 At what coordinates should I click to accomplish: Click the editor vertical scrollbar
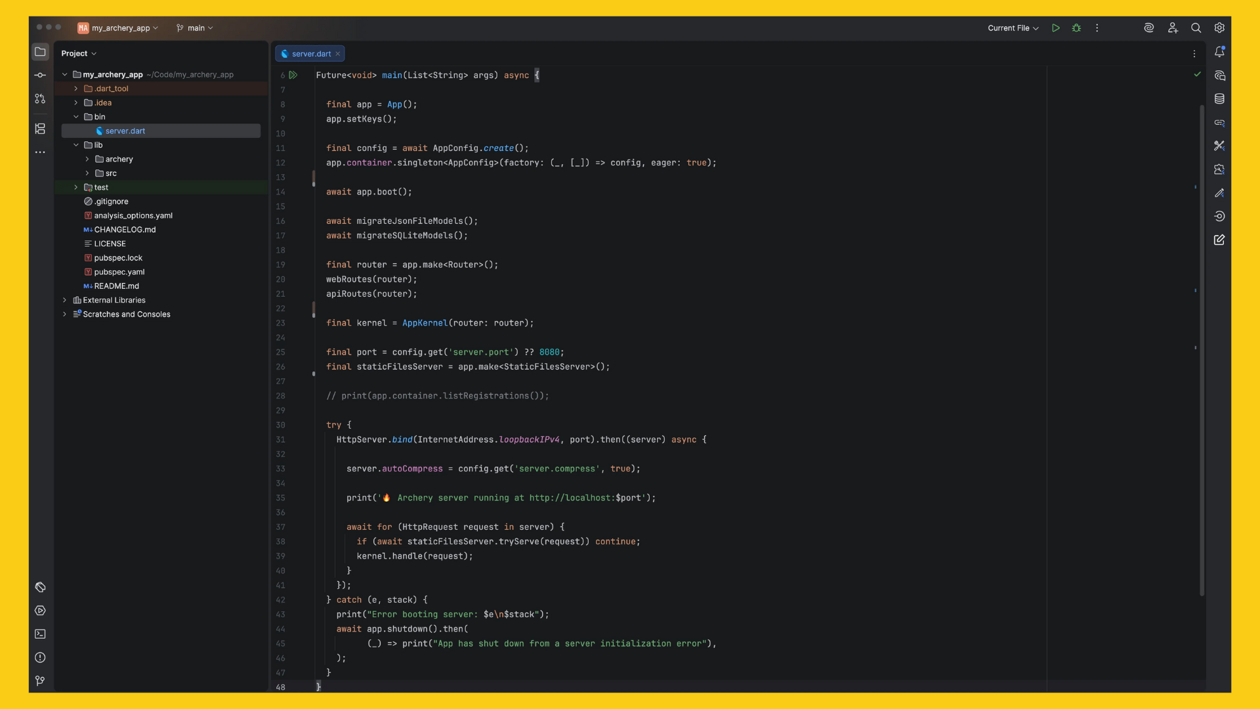point(1202,348)
